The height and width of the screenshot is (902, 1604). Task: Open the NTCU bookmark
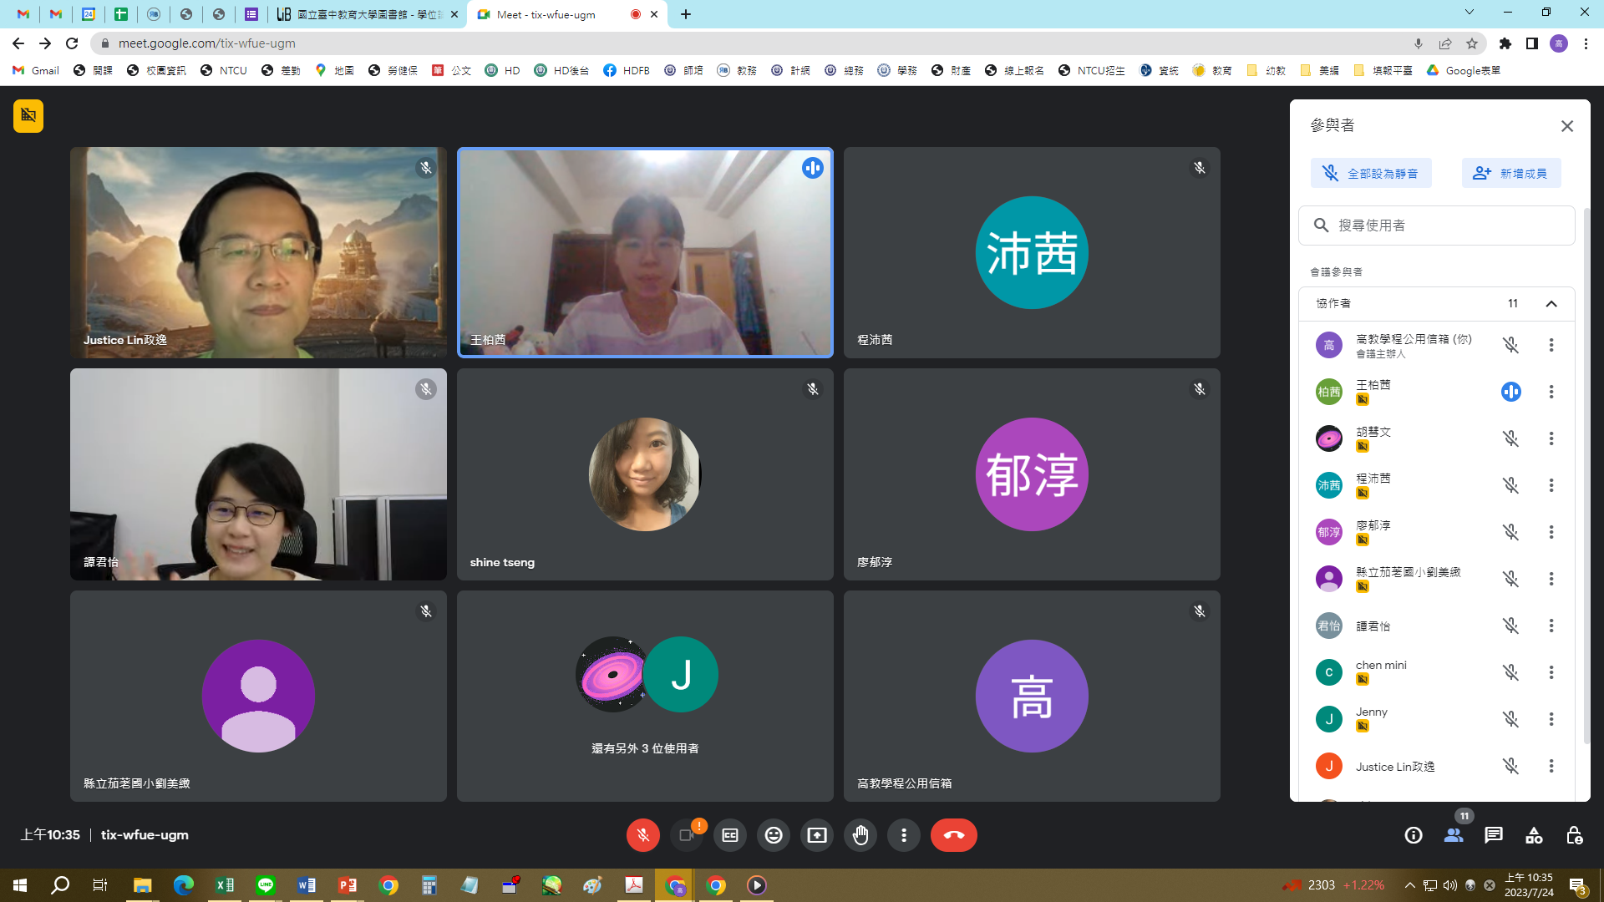tap(224, 70)
